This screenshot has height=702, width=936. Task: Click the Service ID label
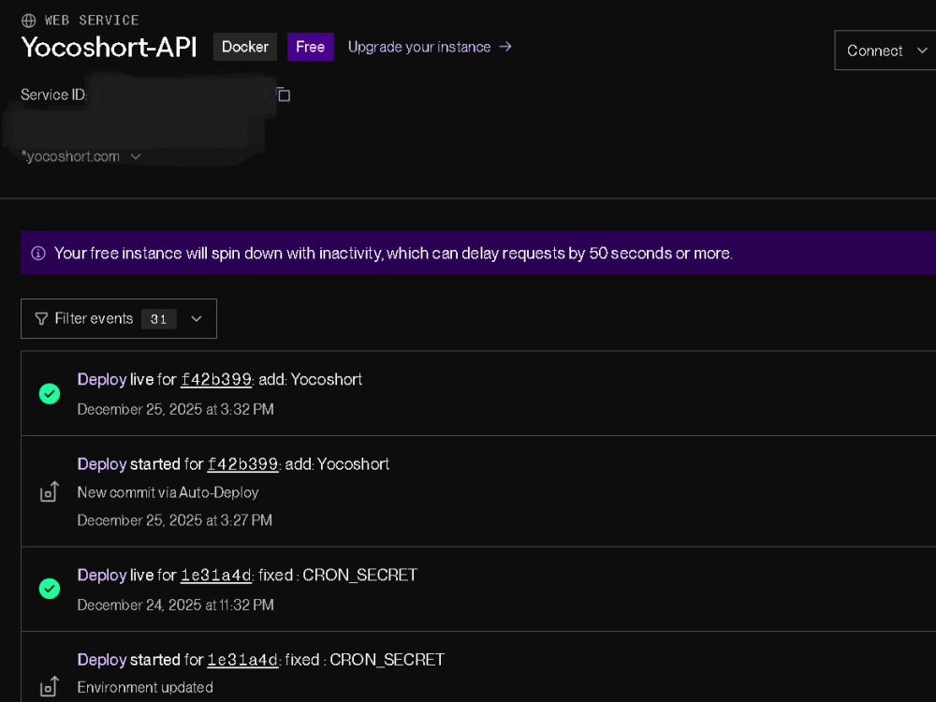[x=53, y=95]
